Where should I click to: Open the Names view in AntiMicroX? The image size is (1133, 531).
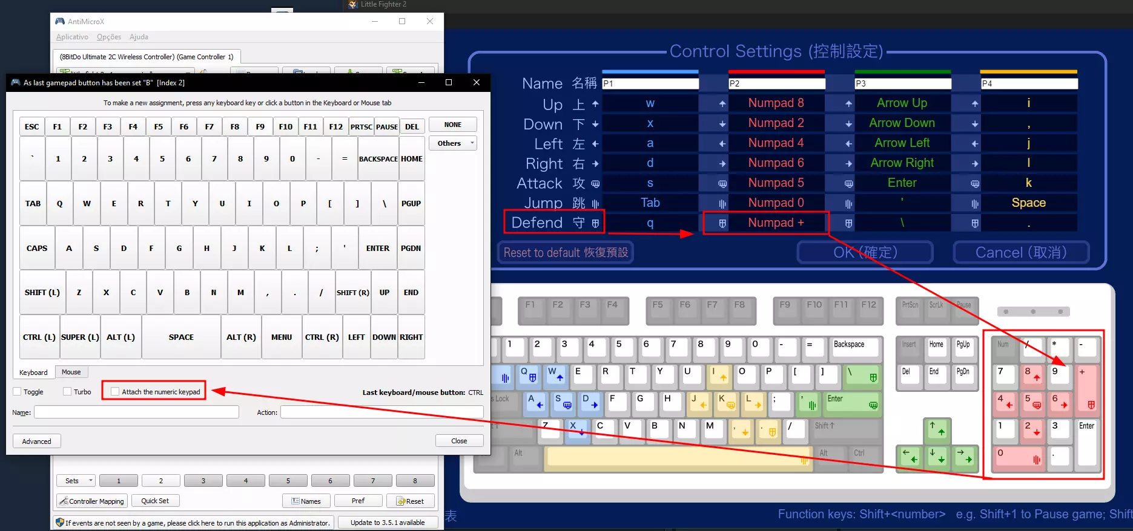pyautogui.click(x=306, y=501)
